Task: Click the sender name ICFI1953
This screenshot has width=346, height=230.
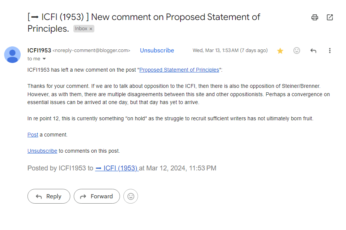Action: pos(39,51)
